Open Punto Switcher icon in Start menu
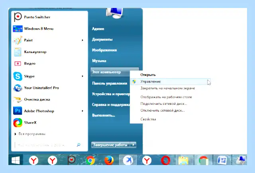Viewport: 255px width, 173px height. click(x=18, y=17)
